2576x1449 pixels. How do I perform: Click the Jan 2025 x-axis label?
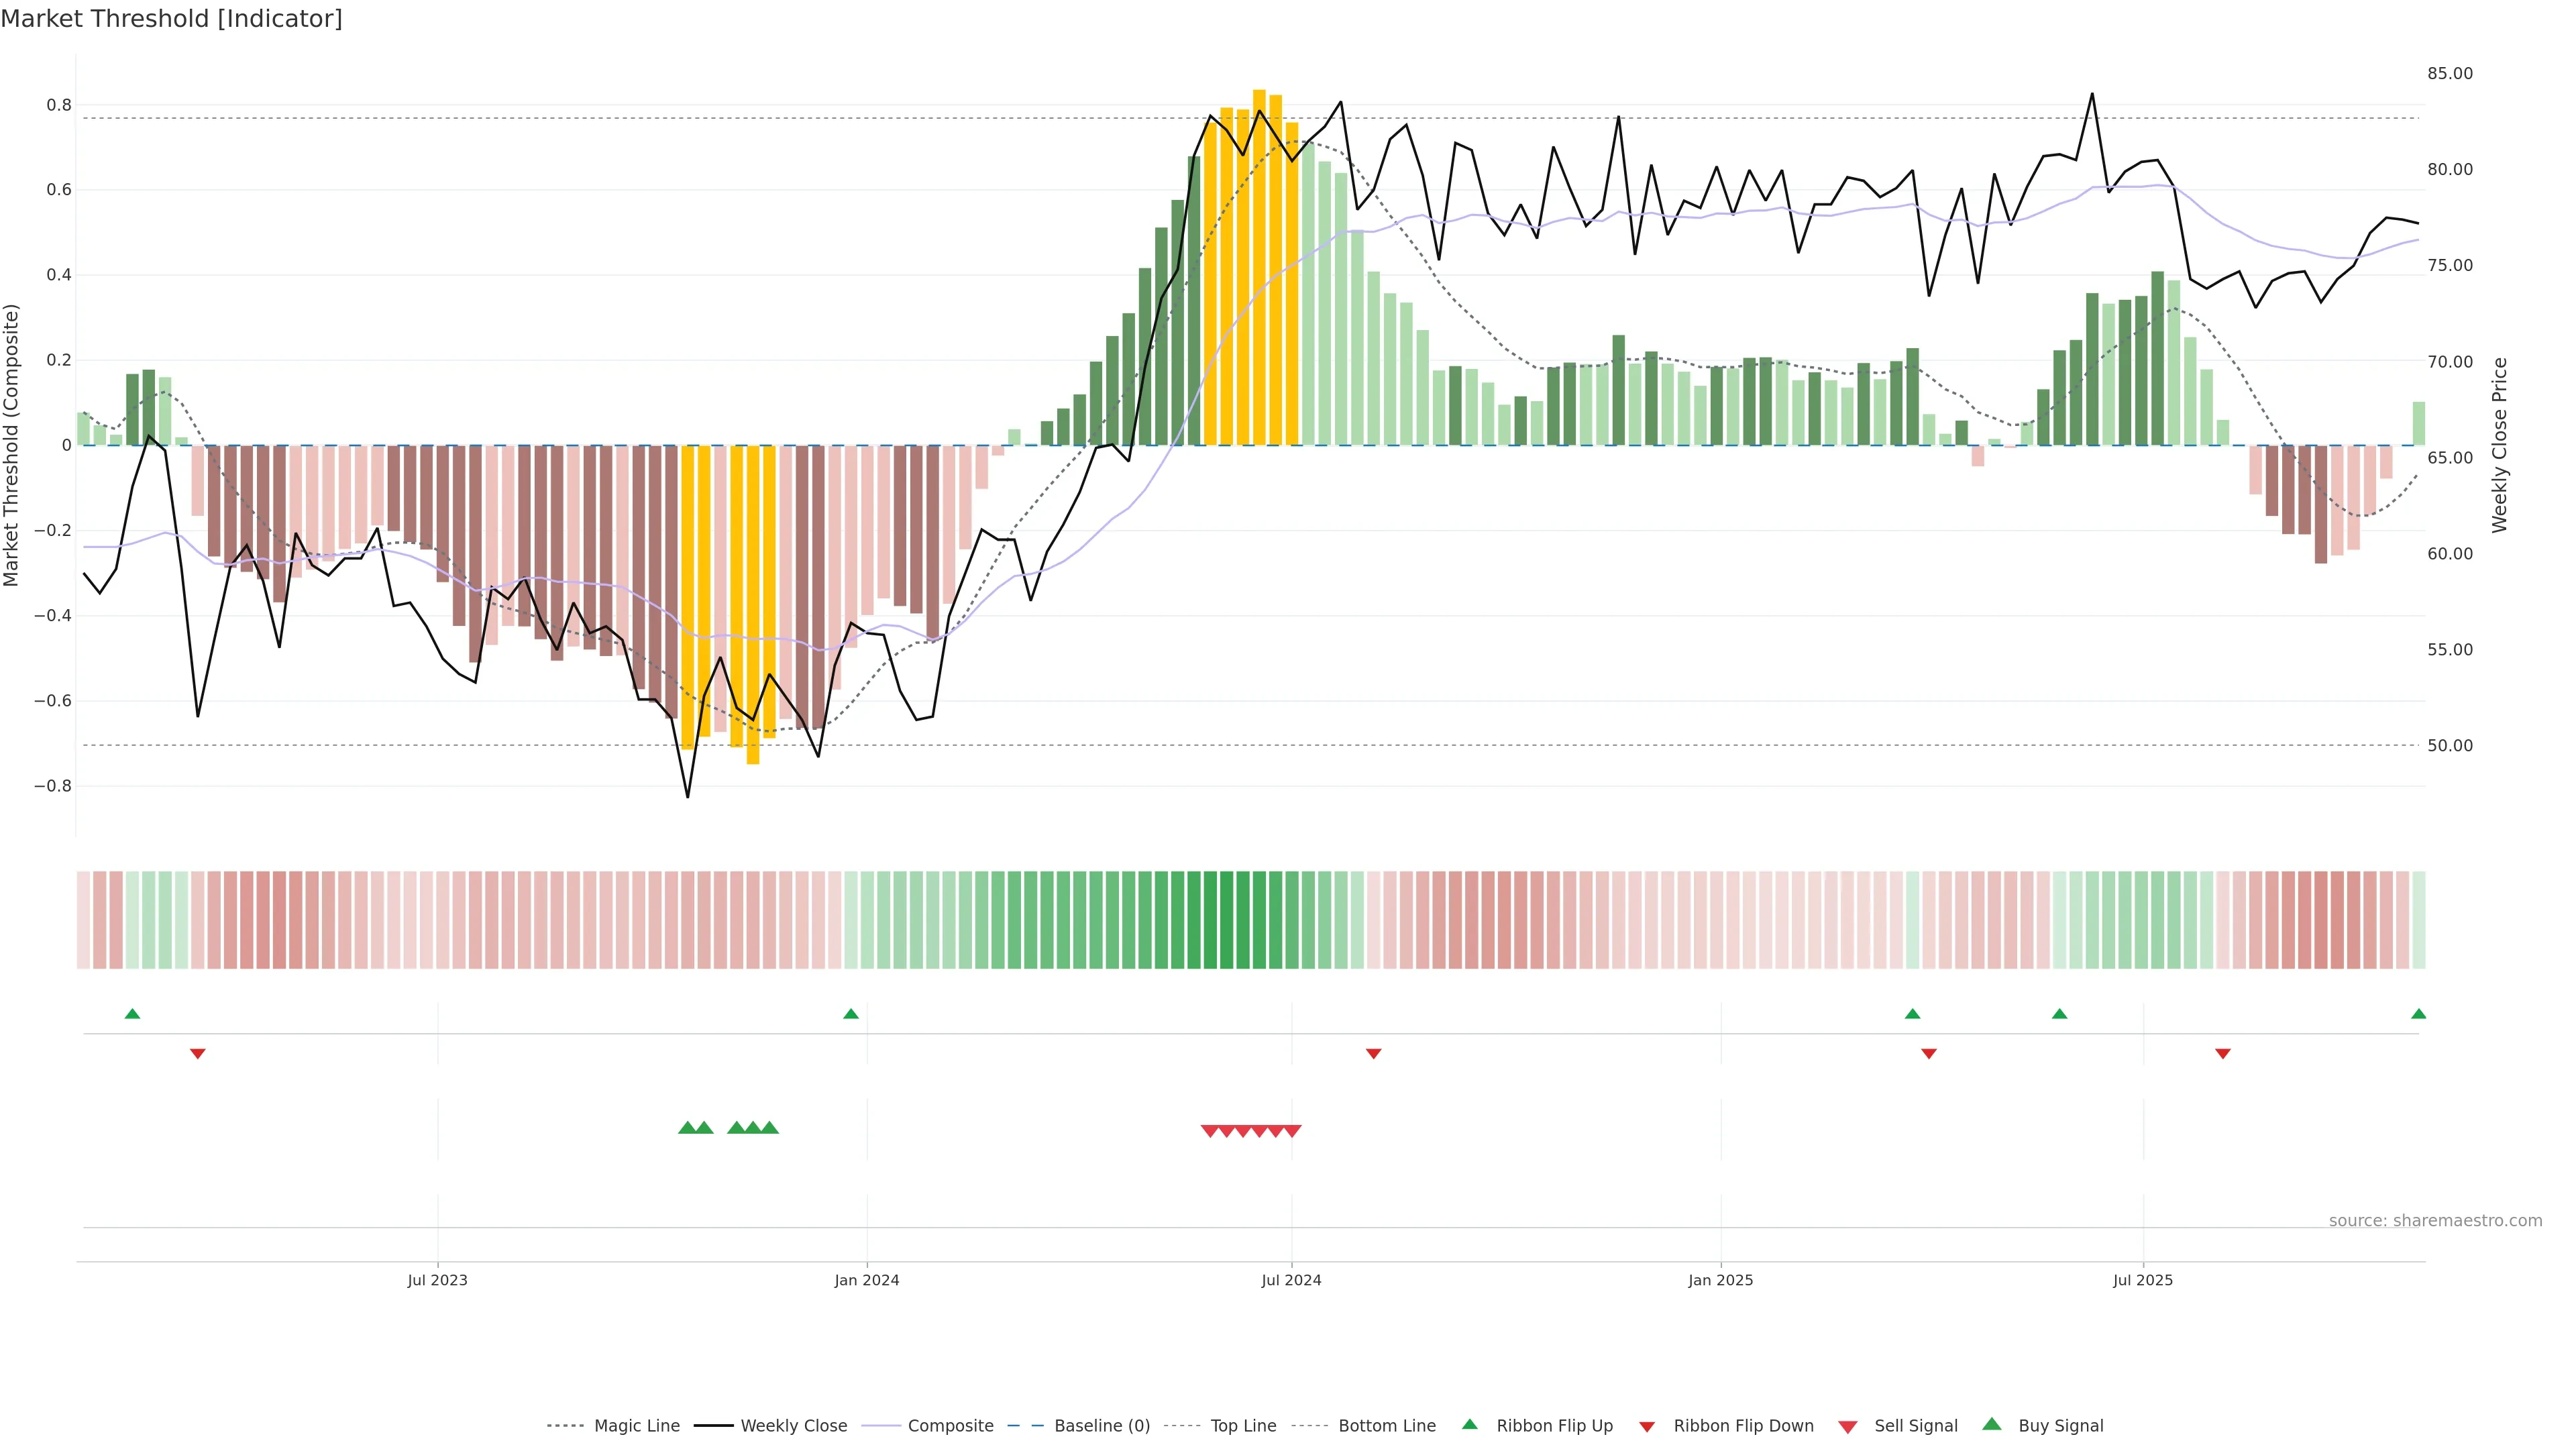(x=1720, y=1280)
